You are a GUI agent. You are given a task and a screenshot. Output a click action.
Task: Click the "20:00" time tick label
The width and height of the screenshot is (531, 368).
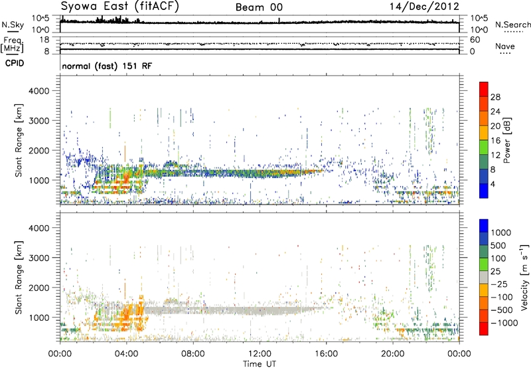[x=392, y=354]
